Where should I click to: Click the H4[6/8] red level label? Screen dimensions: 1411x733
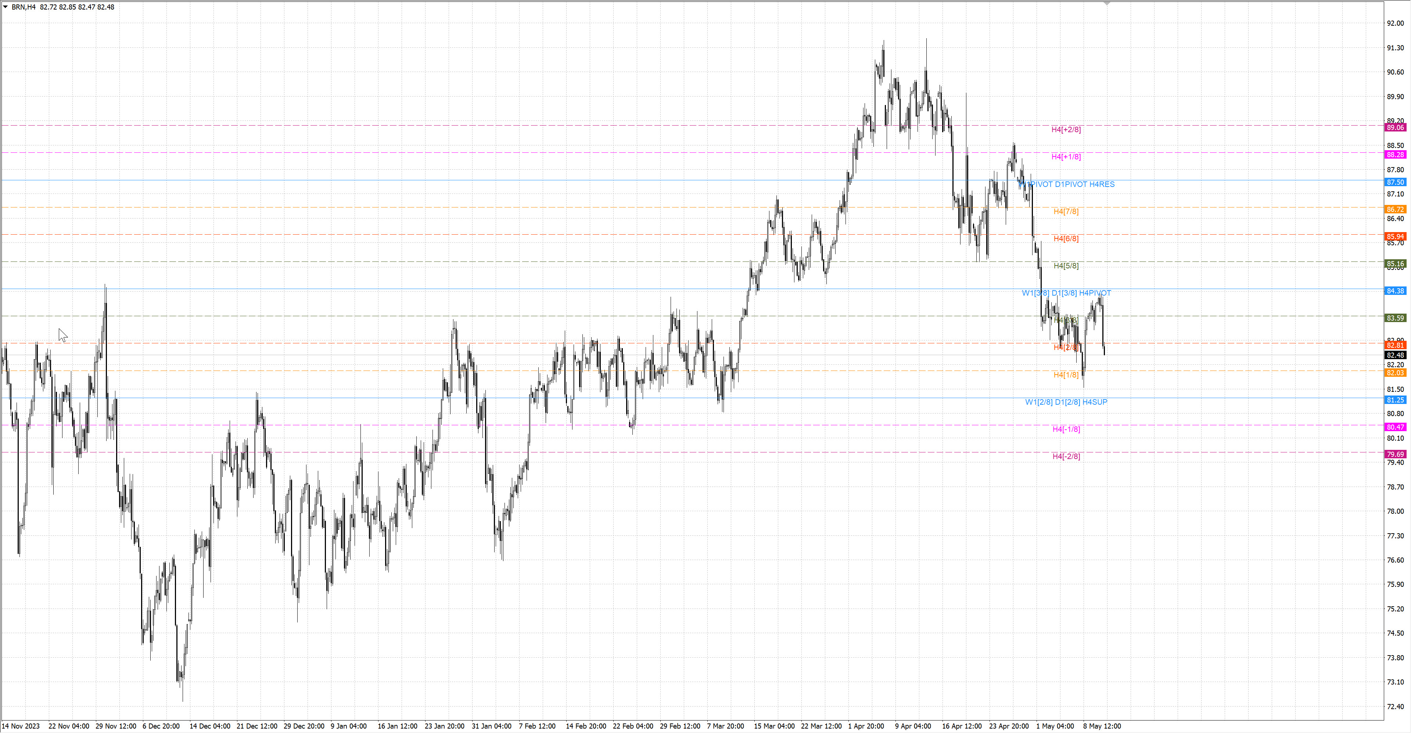click(x=1066, y=239)
